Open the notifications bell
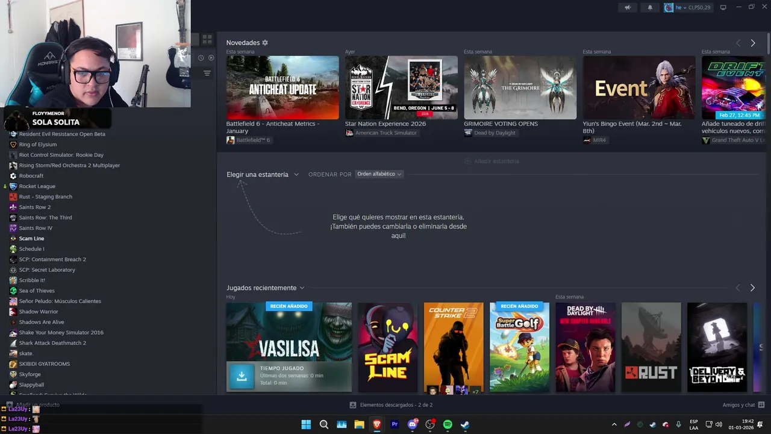This screenshot has height=434, width=771. click(650, 7)
